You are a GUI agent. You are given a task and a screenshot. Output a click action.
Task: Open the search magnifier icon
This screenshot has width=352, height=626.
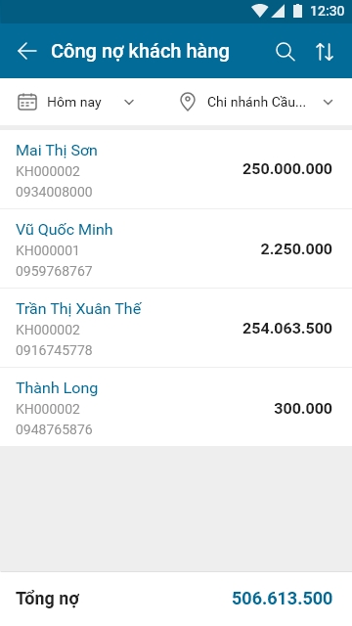tap(286, 52)
